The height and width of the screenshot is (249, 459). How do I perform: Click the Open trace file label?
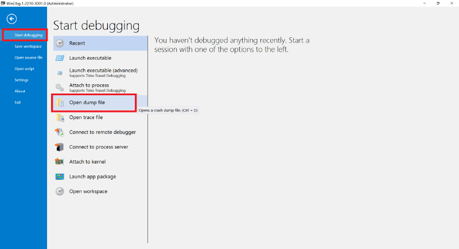(x=85, y=118)
